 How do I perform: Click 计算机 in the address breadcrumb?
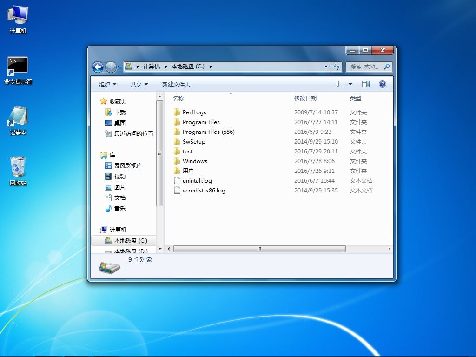(151, 66)
